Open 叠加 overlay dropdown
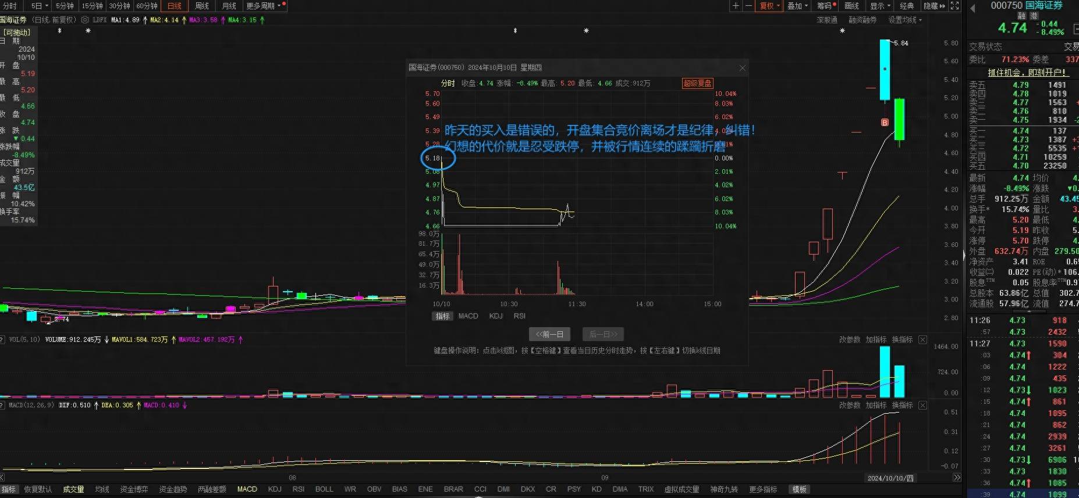1079x498 pixels. (x=797, y=6)
